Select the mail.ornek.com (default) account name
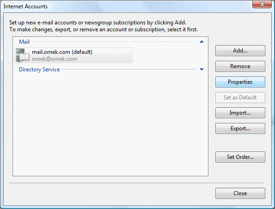 [62, 52]
